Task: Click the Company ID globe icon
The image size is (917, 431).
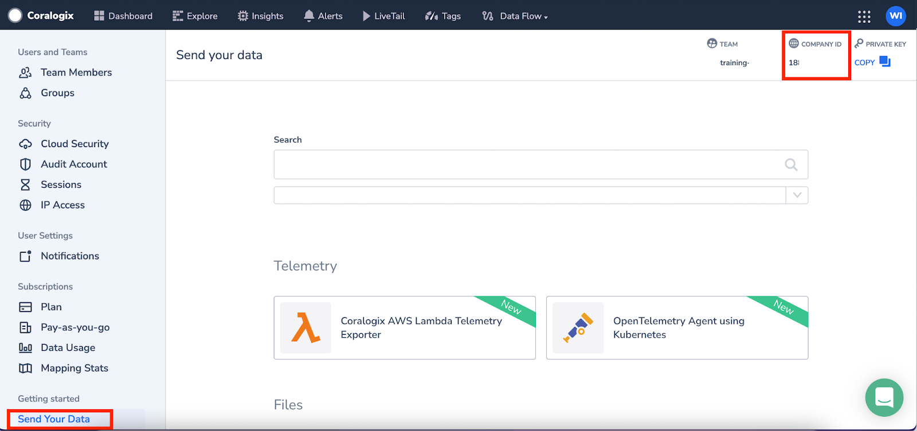Action: 794,44
